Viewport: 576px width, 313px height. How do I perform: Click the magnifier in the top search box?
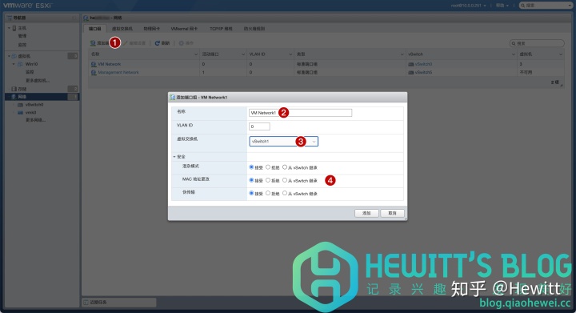[523, 6]
